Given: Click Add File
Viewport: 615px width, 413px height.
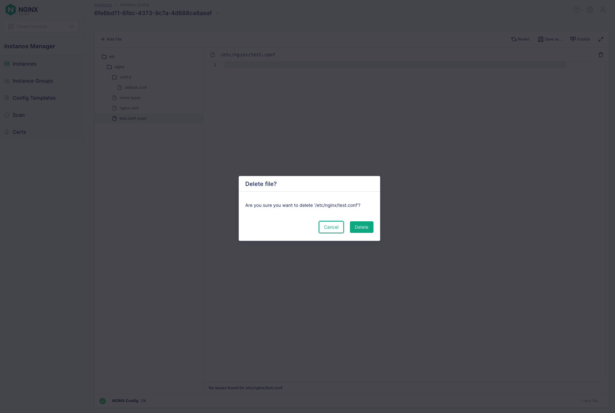Looking at the screenshot, I should 111,39.
